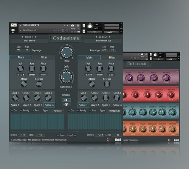Image resolution: width=189 pixels, height=169 pixels.
Task: Click left Steps value 16
Action: (40, 135)
